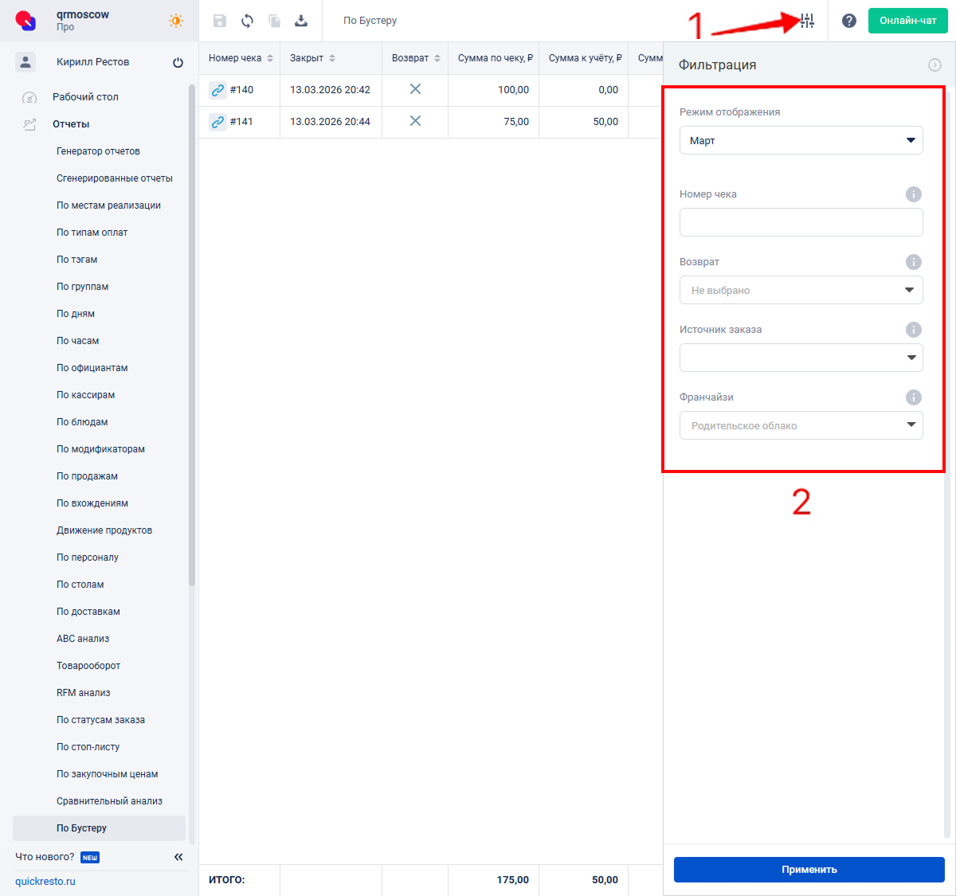
Task: Expand the Источник заказа dropdown
Action: click(x=801, y=358)
